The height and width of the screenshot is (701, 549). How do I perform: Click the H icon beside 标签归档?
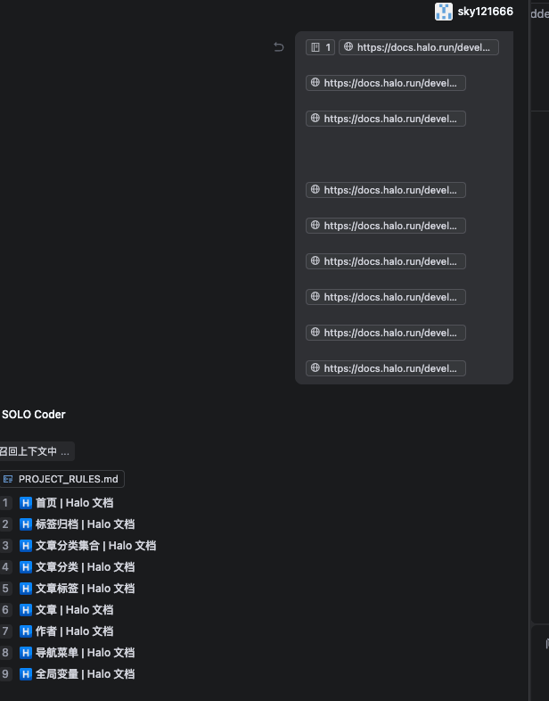click(x=26, y=524)
